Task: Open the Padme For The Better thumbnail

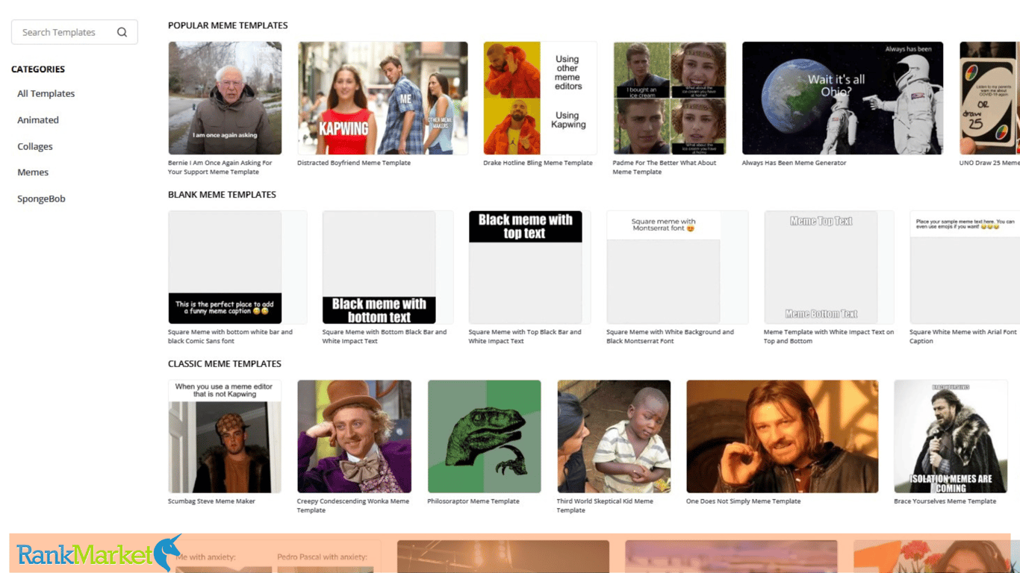Action: [670, 98]
